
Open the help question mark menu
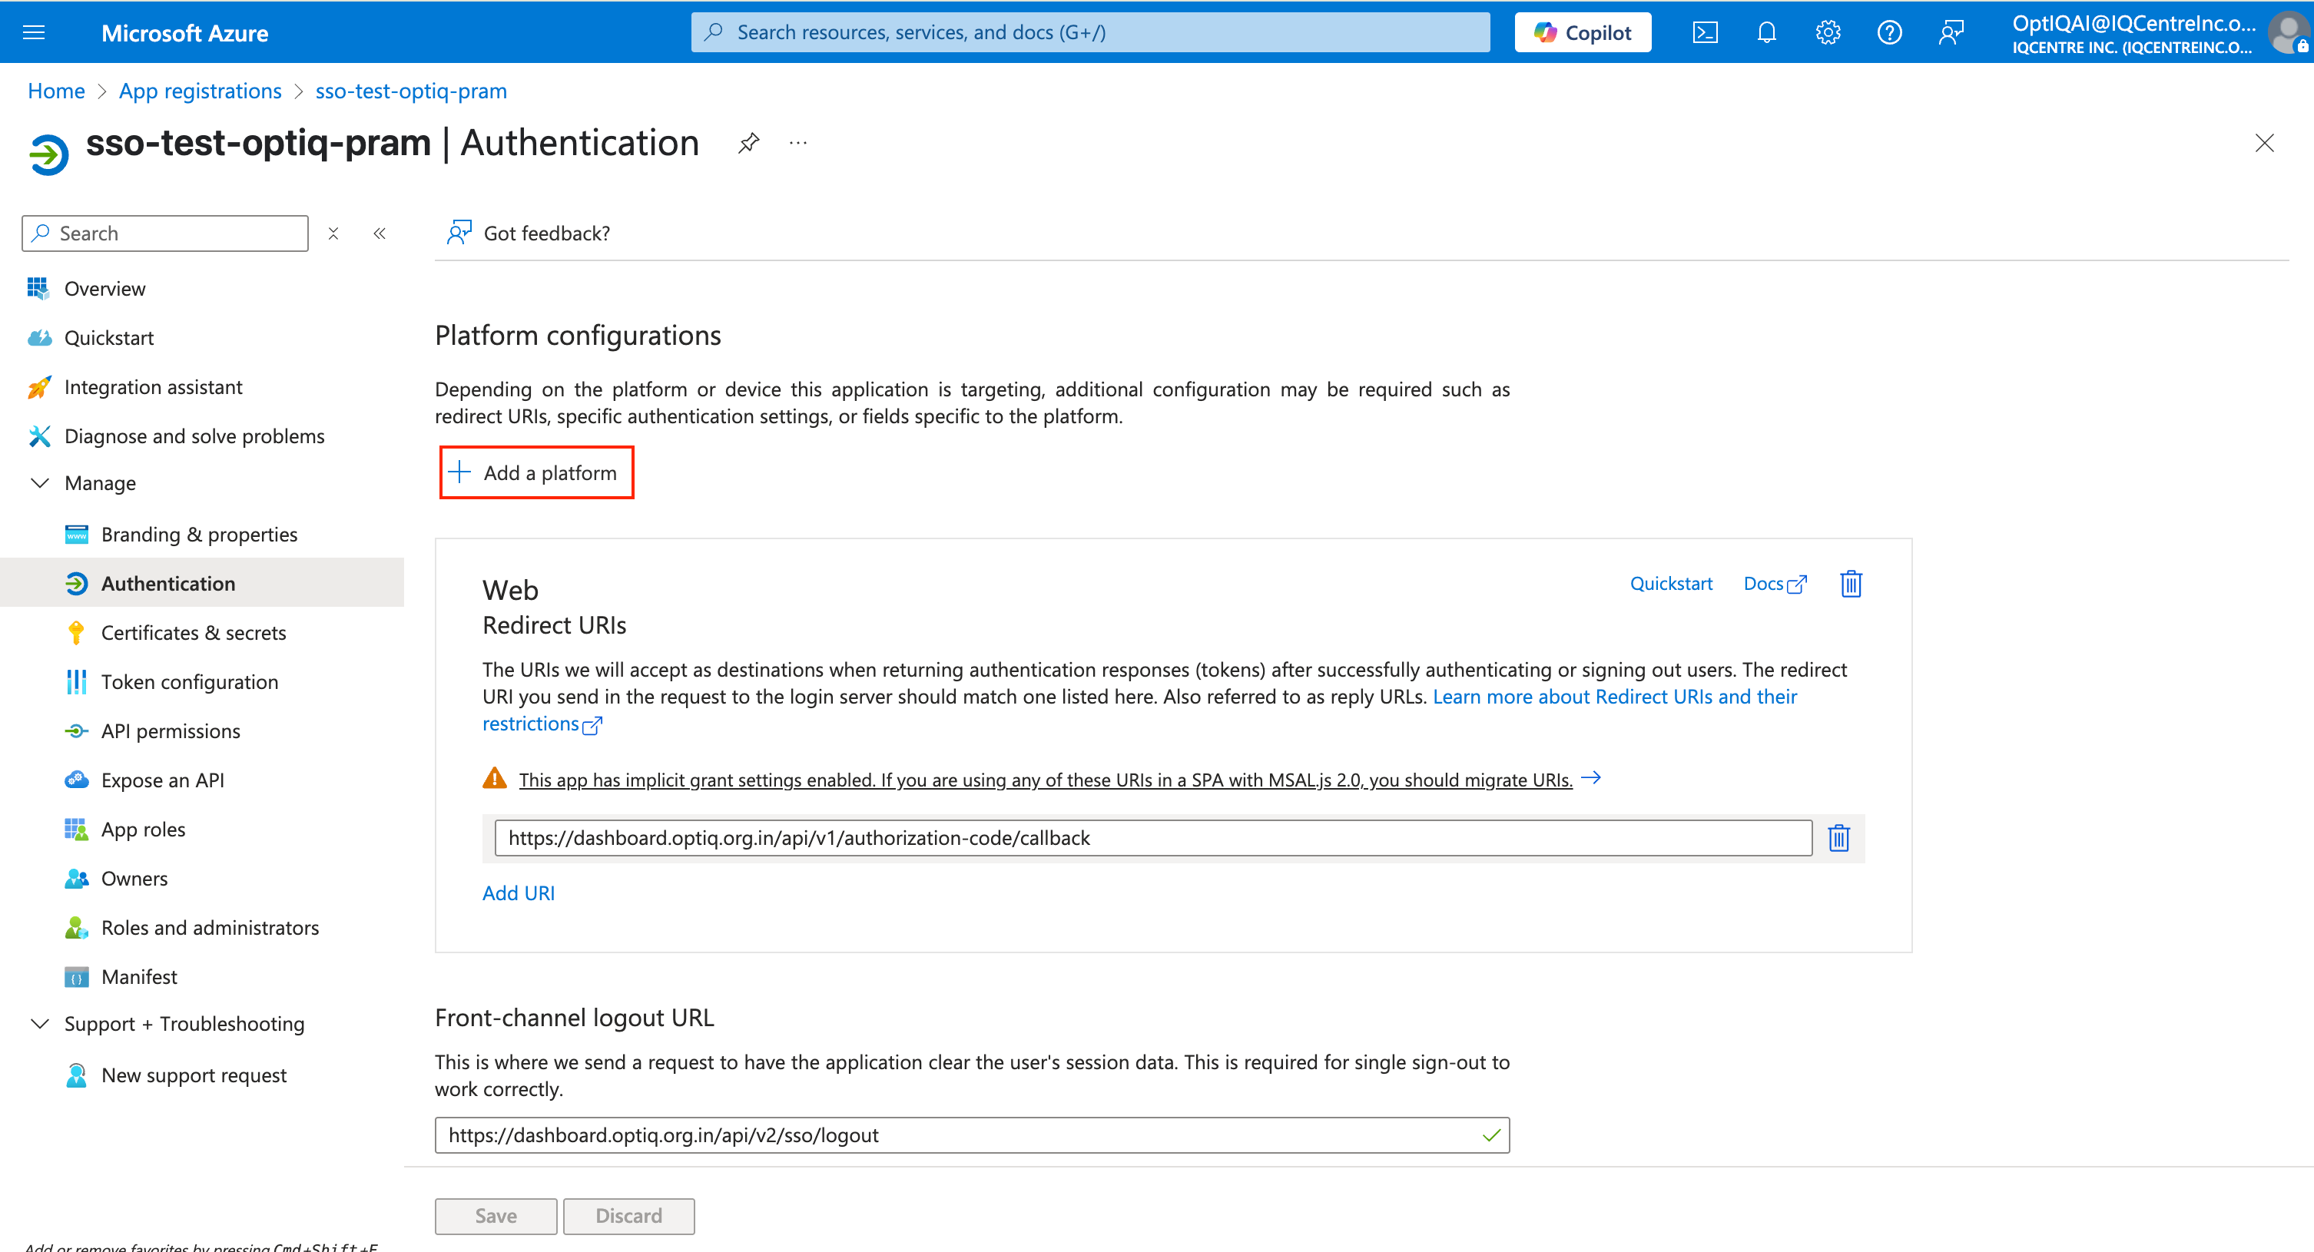pyautogui.click(x=1889, y=33)
